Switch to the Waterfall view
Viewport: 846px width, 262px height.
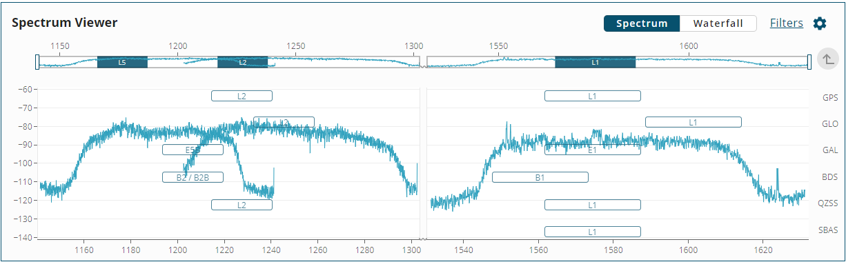coord(718,23)
